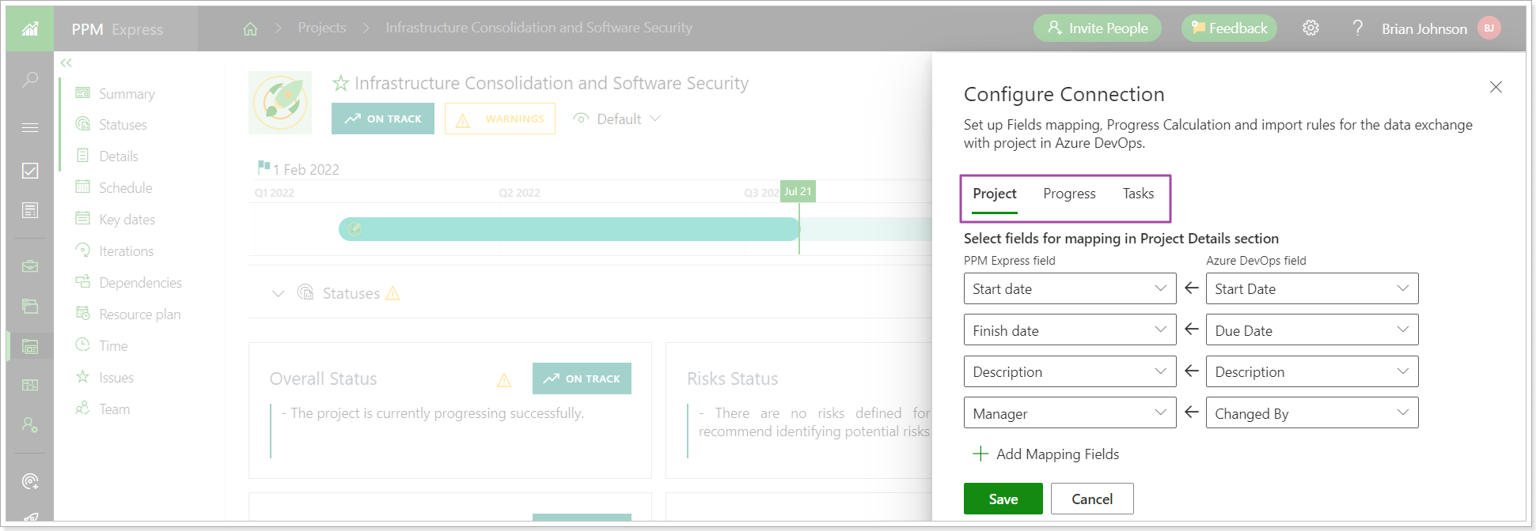Open the Default view dropdown

[617, 119]
